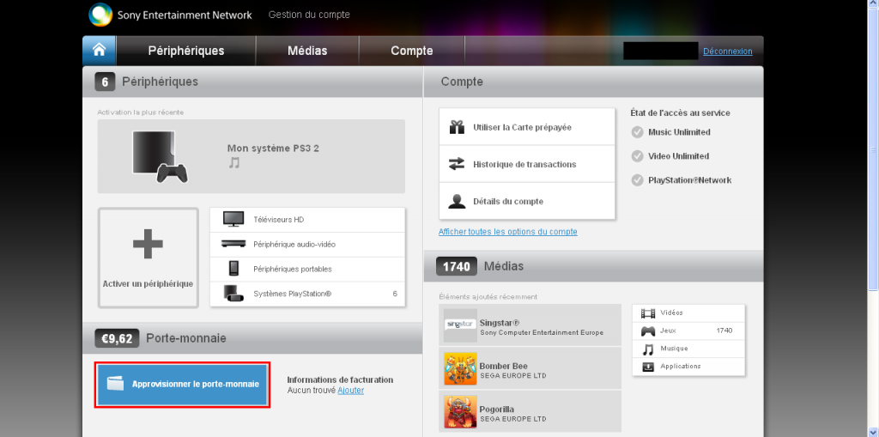Click the music note icon under PS3
The height and width of the screenshot is (437, 879).
(233, 163)
